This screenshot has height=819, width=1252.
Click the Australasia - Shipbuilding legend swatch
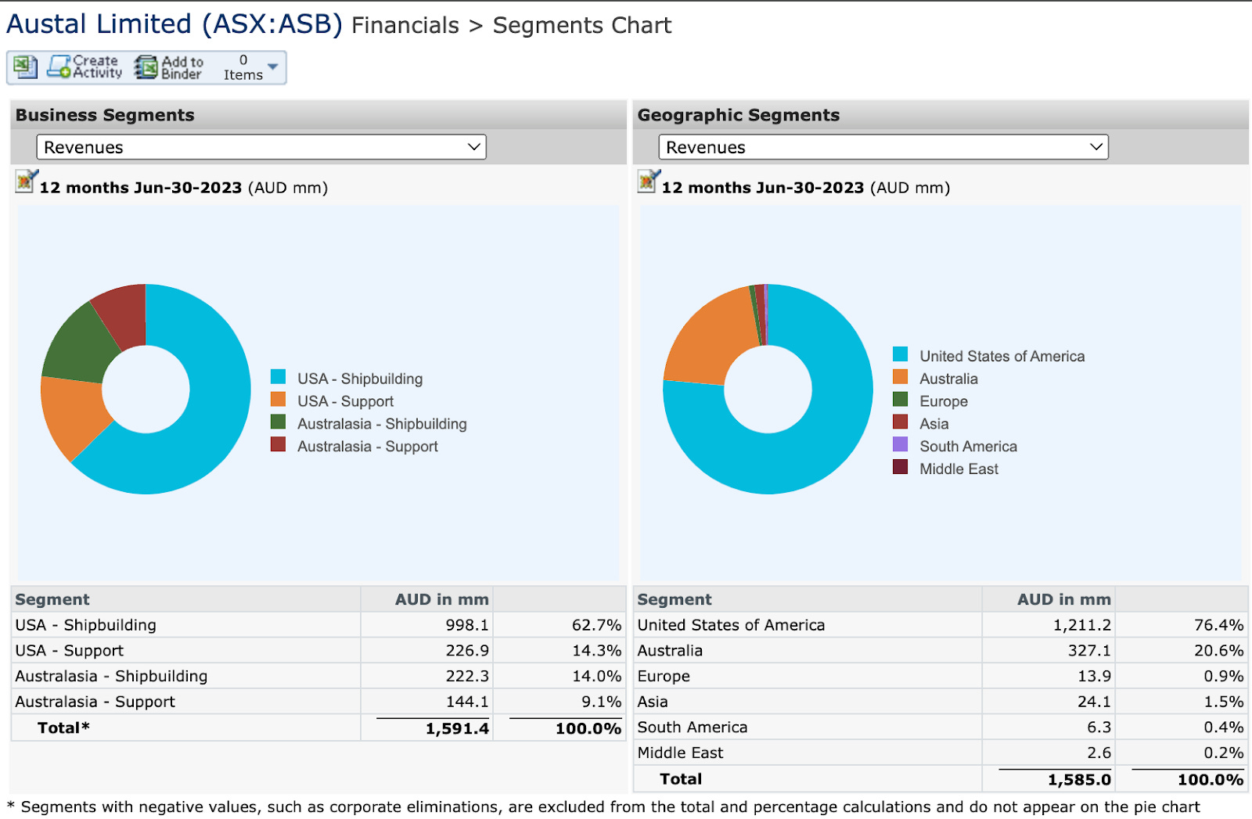[278, 422]
